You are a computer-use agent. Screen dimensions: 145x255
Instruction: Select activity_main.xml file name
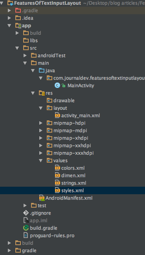click(81, 116)
